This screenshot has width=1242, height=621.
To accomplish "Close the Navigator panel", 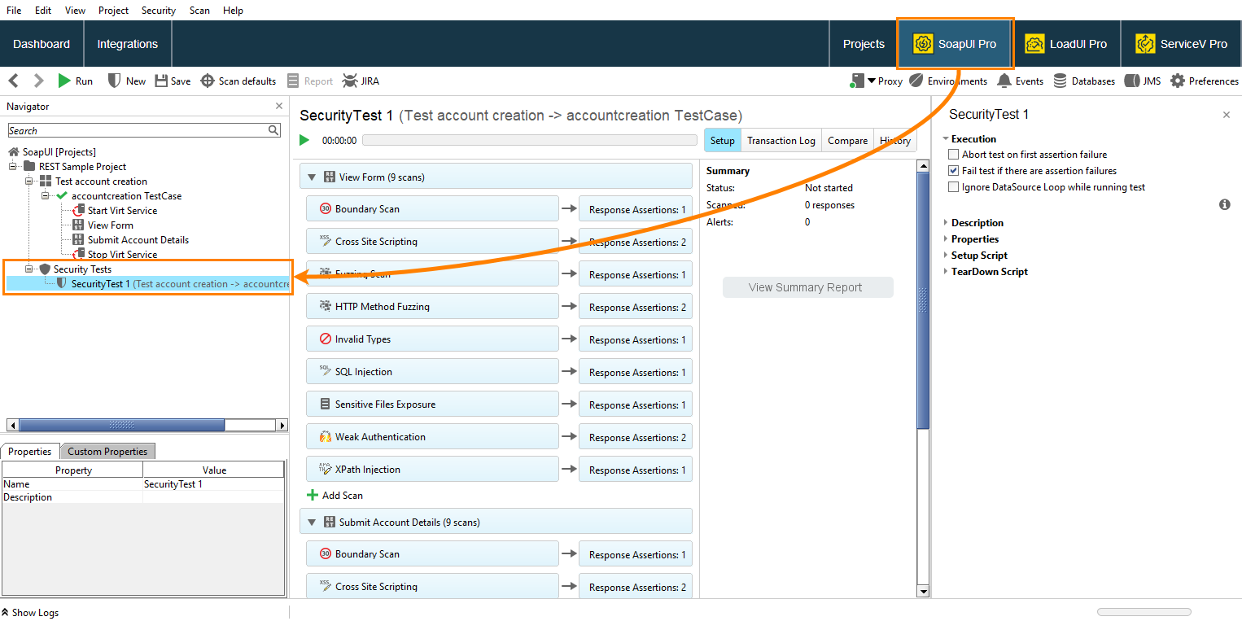I will tap(279, 106).
